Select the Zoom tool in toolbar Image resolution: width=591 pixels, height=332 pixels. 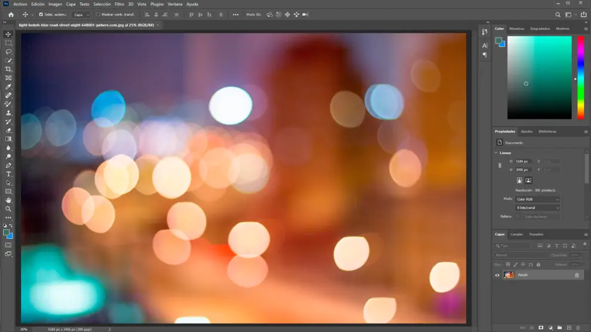(x=8, y=209)
